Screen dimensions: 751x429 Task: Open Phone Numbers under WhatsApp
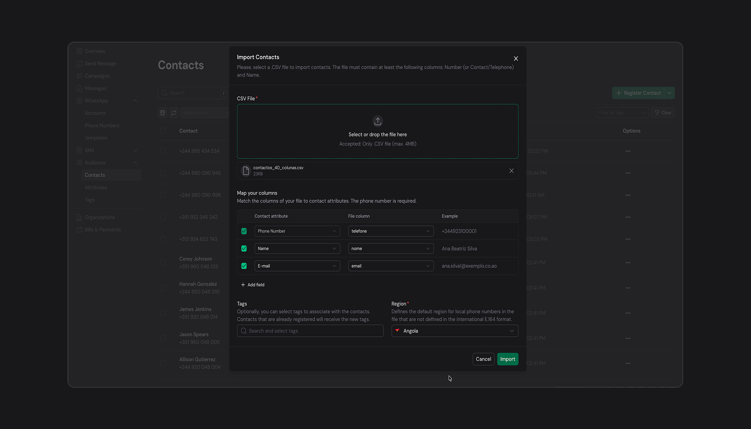point(102,125)
